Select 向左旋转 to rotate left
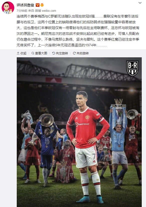 62,53
